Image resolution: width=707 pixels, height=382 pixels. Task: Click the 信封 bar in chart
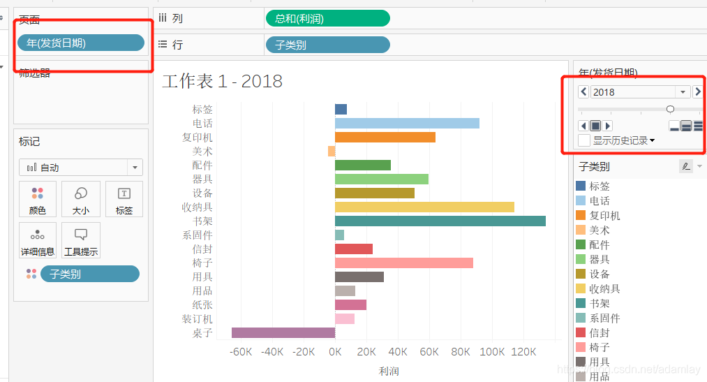[354, 249]
